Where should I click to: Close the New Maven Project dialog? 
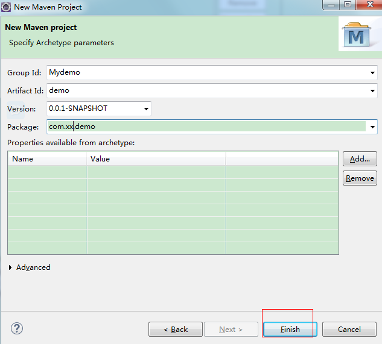369,4
